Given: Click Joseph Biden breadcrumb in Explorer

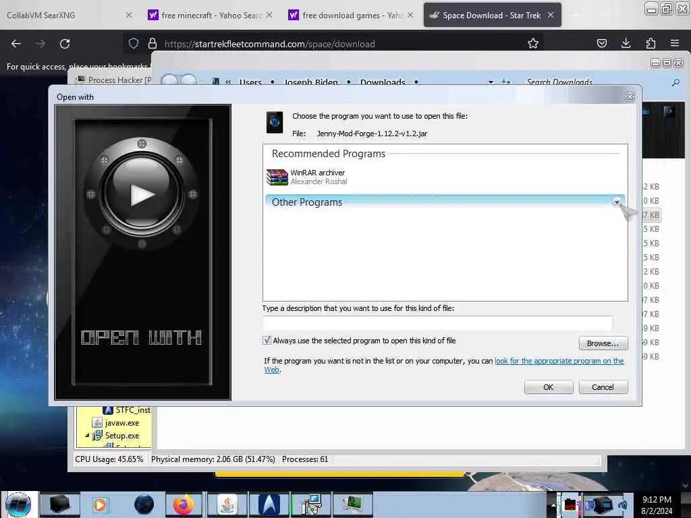Looking at the screenshot, I should [x=310, y=82].
